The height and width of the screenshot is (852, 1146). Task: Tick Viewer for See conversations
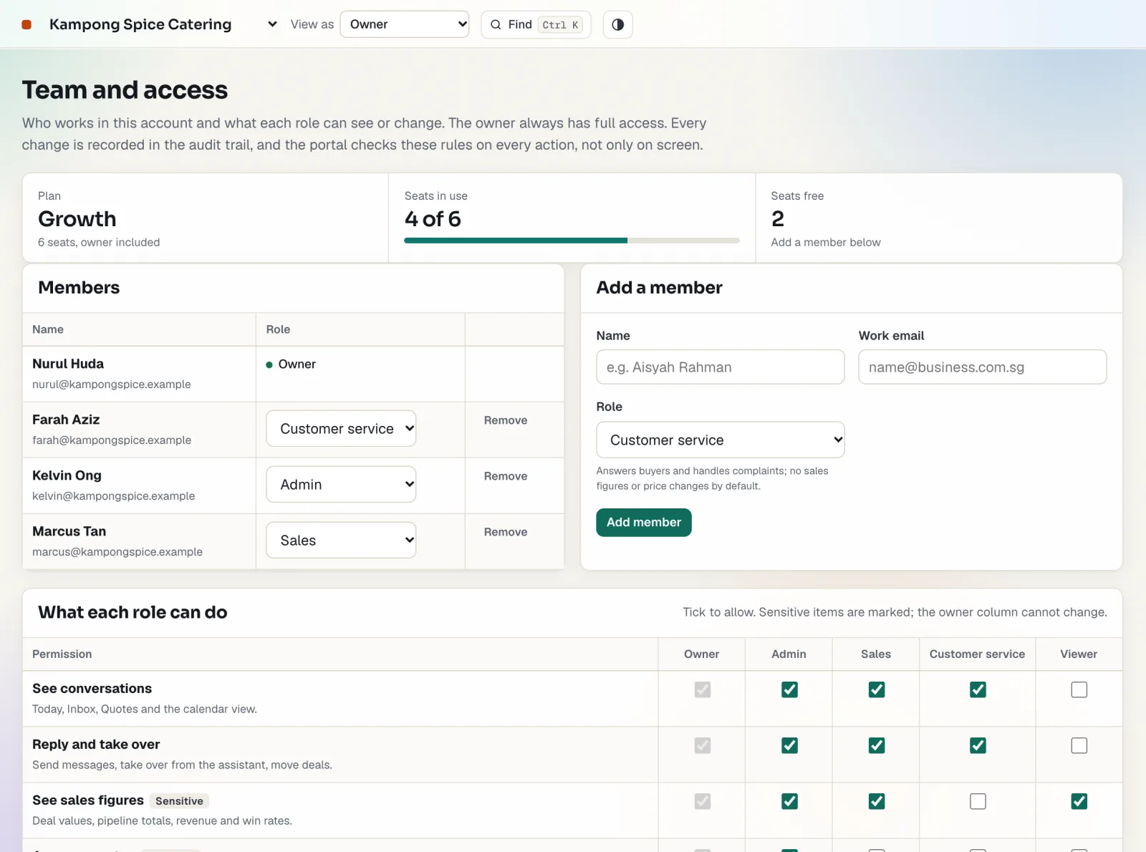pos(1079,689)
